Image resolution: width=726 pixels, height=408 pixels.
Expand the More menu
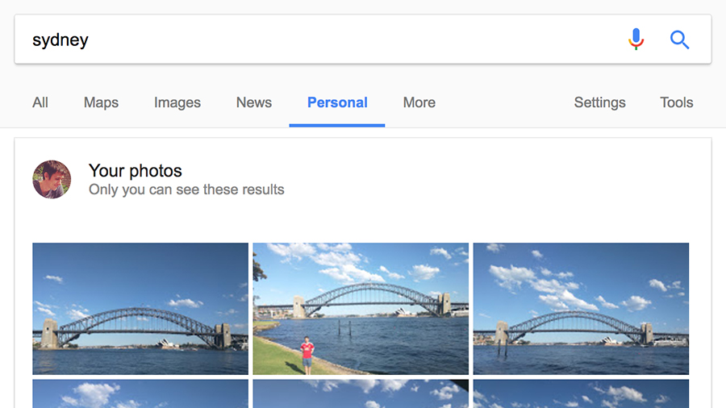pyautogui.click(x=419, y=102)
